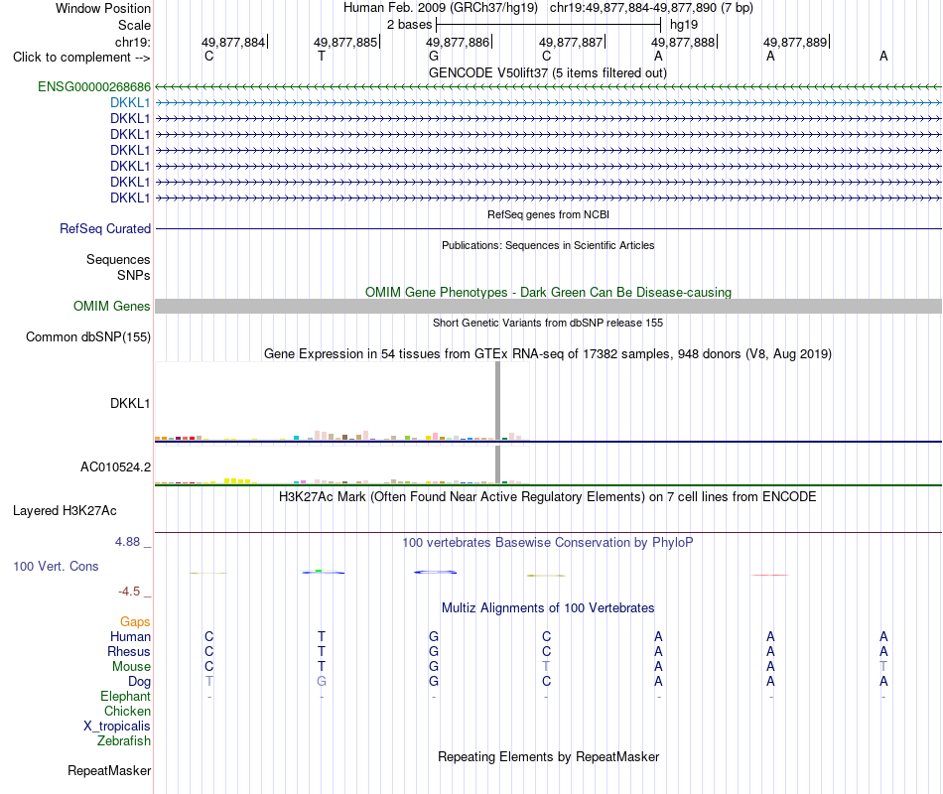The height and width of the screenshot is (794, 943).
Task: Click position label 49,877,886 in ruler
Action: click(x=458, y=42)
